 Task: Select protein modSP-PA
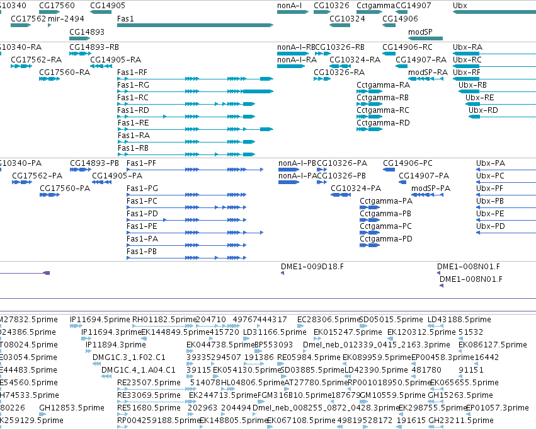click(x=427, y=195)
